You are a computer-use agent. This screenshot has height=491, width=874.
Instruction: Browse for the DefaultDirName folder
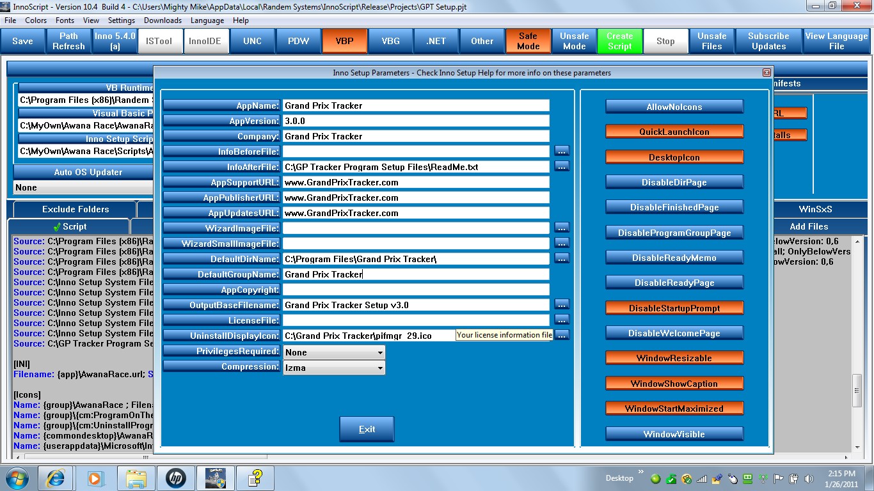pyautogui.click(x=562, y=259)
